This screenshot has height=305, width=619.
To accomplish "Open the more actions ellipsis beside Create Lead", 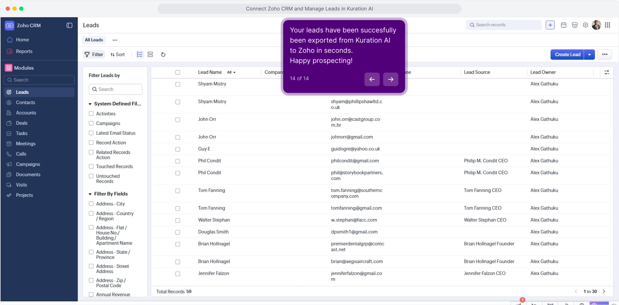I will 605,55.
